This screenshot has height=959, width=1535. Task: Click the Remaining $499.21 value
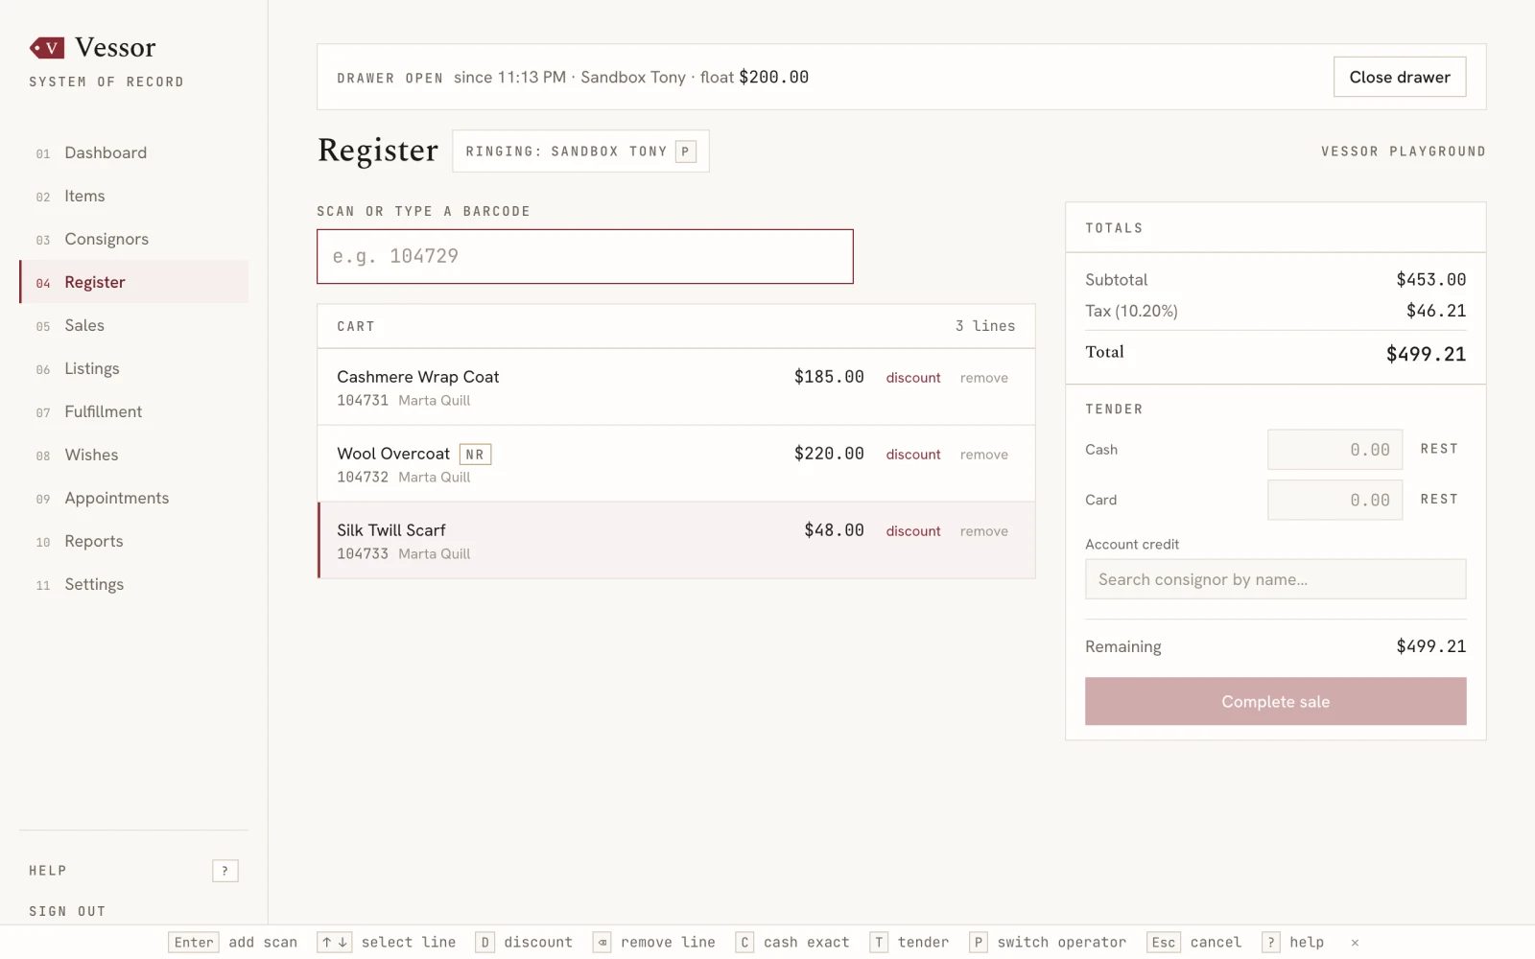1430,646
